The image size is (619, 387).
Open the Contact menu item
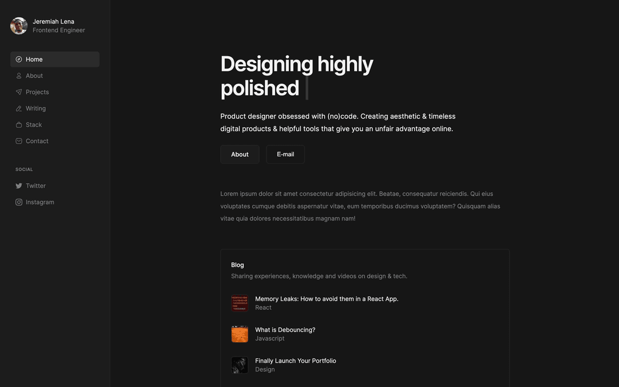[x=37, y=141]
